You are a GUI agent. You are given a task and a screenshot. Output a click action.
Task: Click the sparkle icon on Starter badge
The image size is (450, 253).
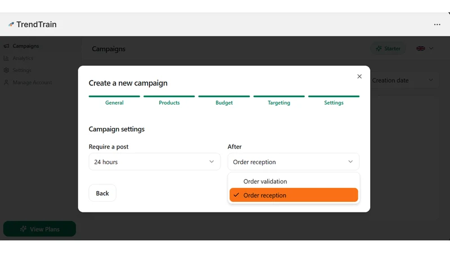pos(379,48)
